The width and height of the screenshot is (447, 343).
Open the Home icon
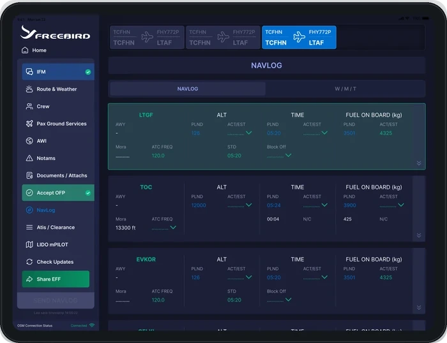click(x=25, y=50)
